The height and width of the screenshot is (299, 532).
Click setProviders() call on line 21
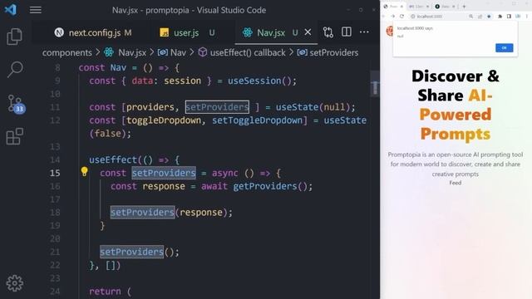pos(139,252)
